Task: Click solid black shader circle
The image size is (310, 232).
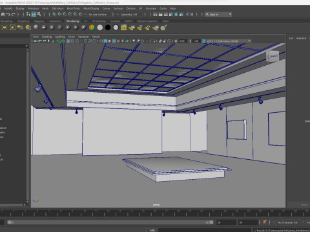Action: [108, 28]
